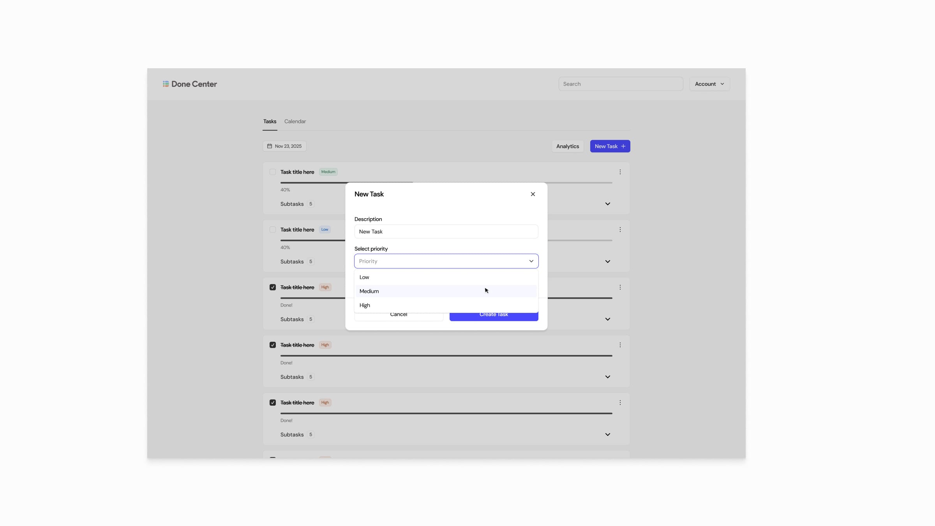
Task: Open three-dot menu of the Medium priority task
Action: point(620,172)
